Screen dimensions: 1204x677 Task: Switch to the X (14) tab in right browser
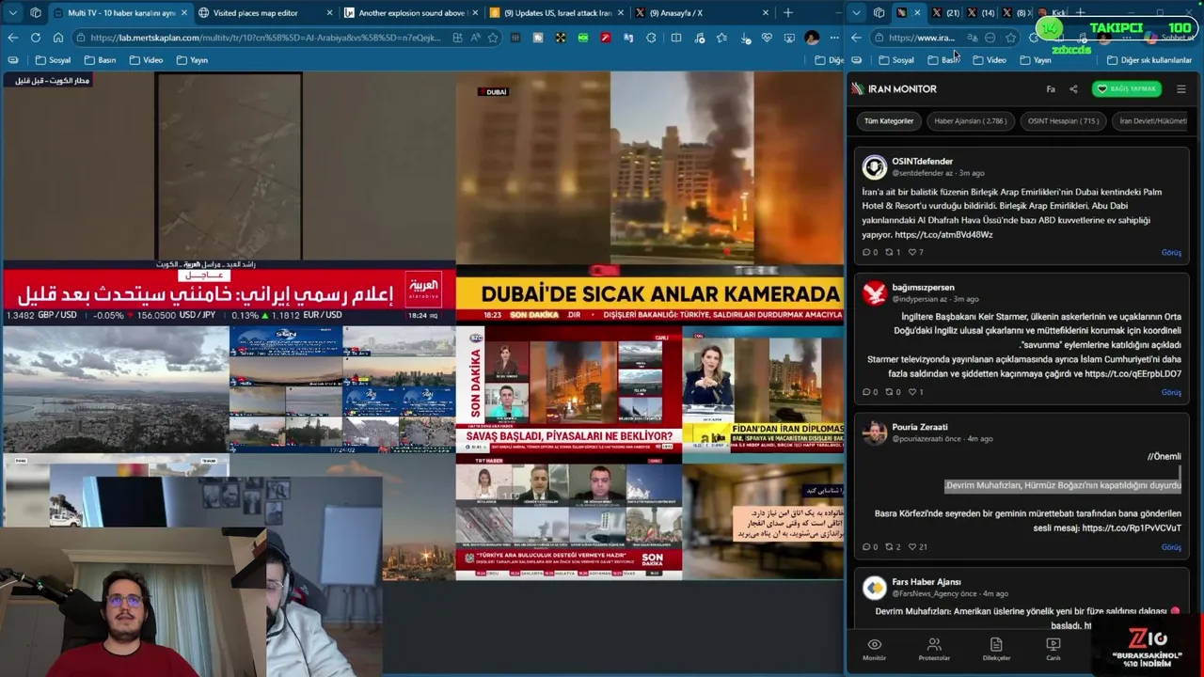[981, 13]
